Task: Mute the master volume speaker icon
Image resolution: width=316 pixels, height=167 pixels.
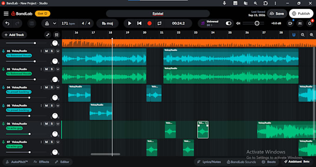Action: pos(238,23)
